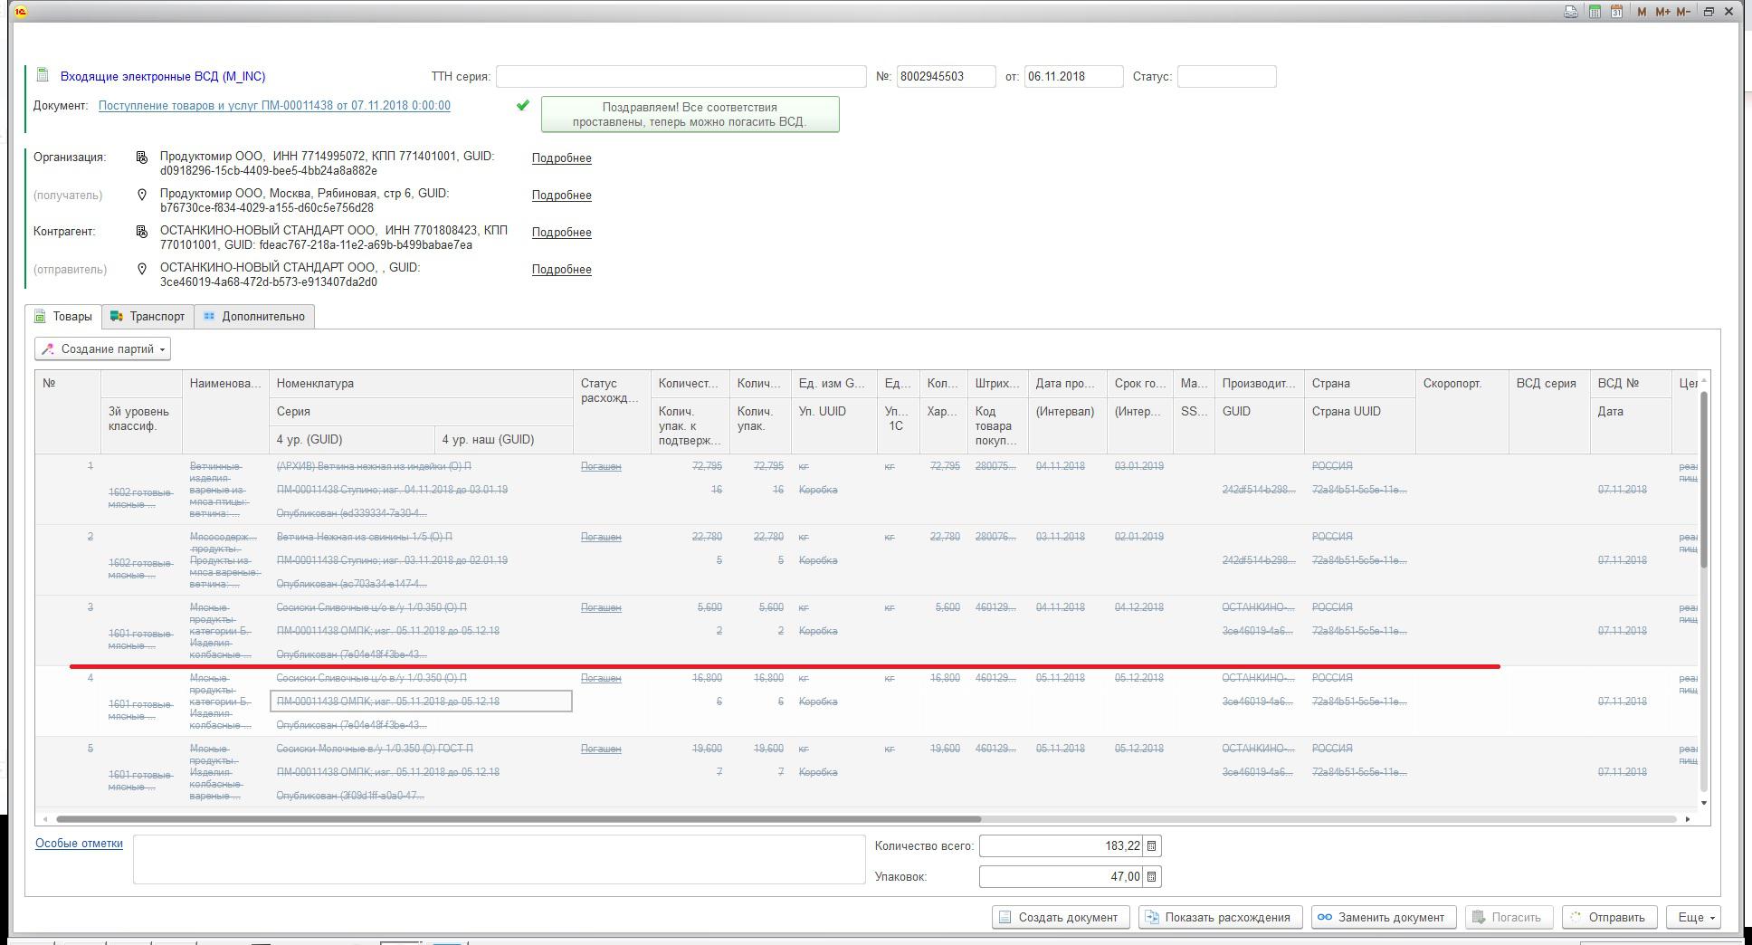
Task: Switch to the Товары tab
Action: pos(63,316)
